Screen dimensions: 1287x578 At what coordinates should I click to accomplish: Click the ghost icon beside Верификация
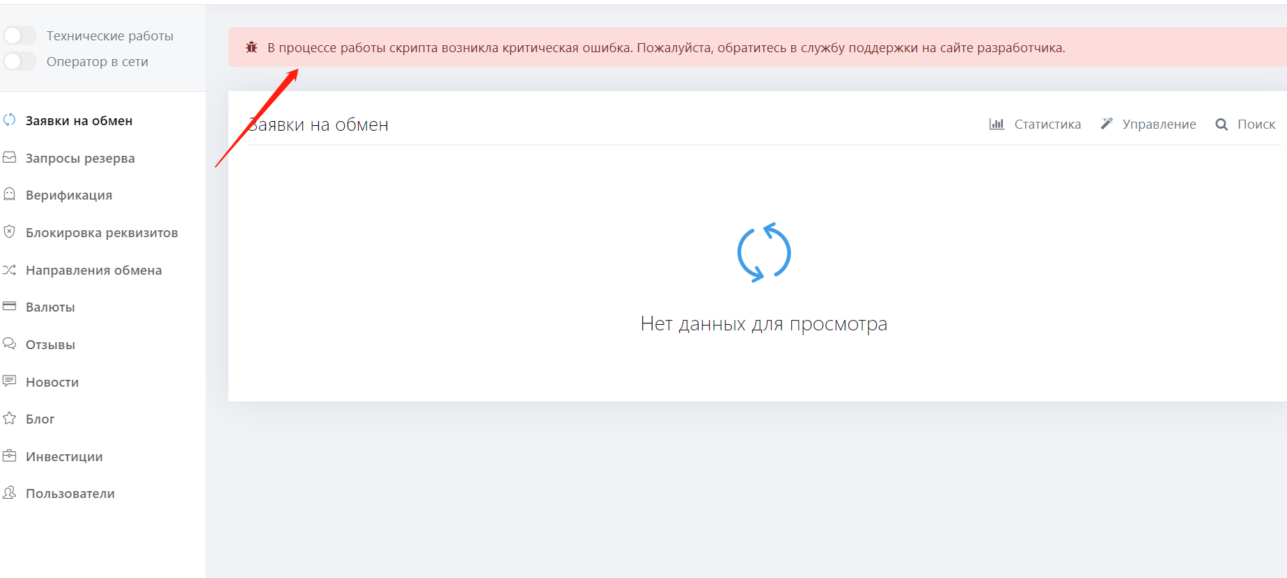9,194
